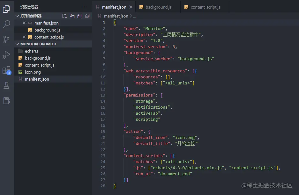Screen dimensions: 299x195
Task: Click the "document_end" string value
Action: tap(175, 174)
